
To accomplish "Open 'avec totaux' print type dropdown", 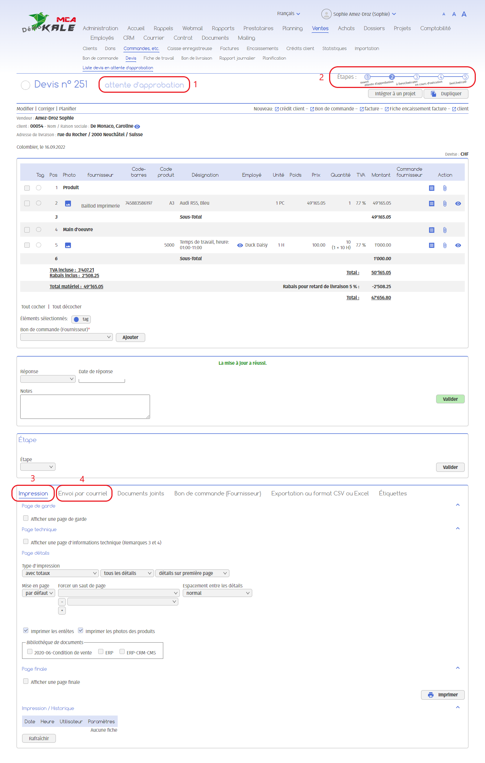I will [x=60, y=573].
